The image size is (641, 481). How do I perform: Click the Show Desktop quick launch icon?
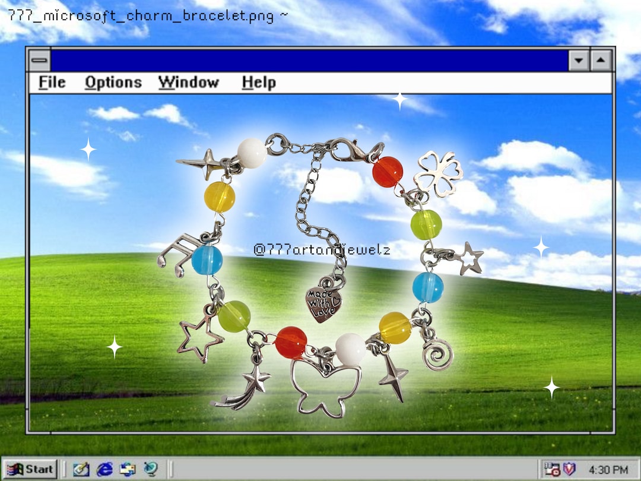[81, 469]
